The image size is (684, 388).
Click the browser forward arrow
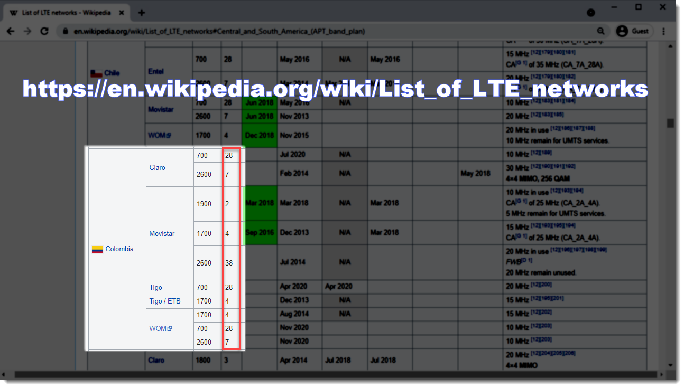27,31
